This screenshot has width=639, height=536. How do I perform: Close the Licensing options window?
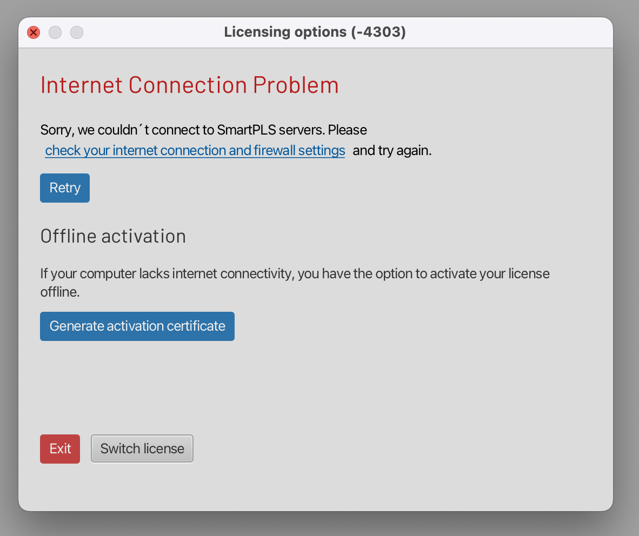pyautogui.click(x=34, y=32)
